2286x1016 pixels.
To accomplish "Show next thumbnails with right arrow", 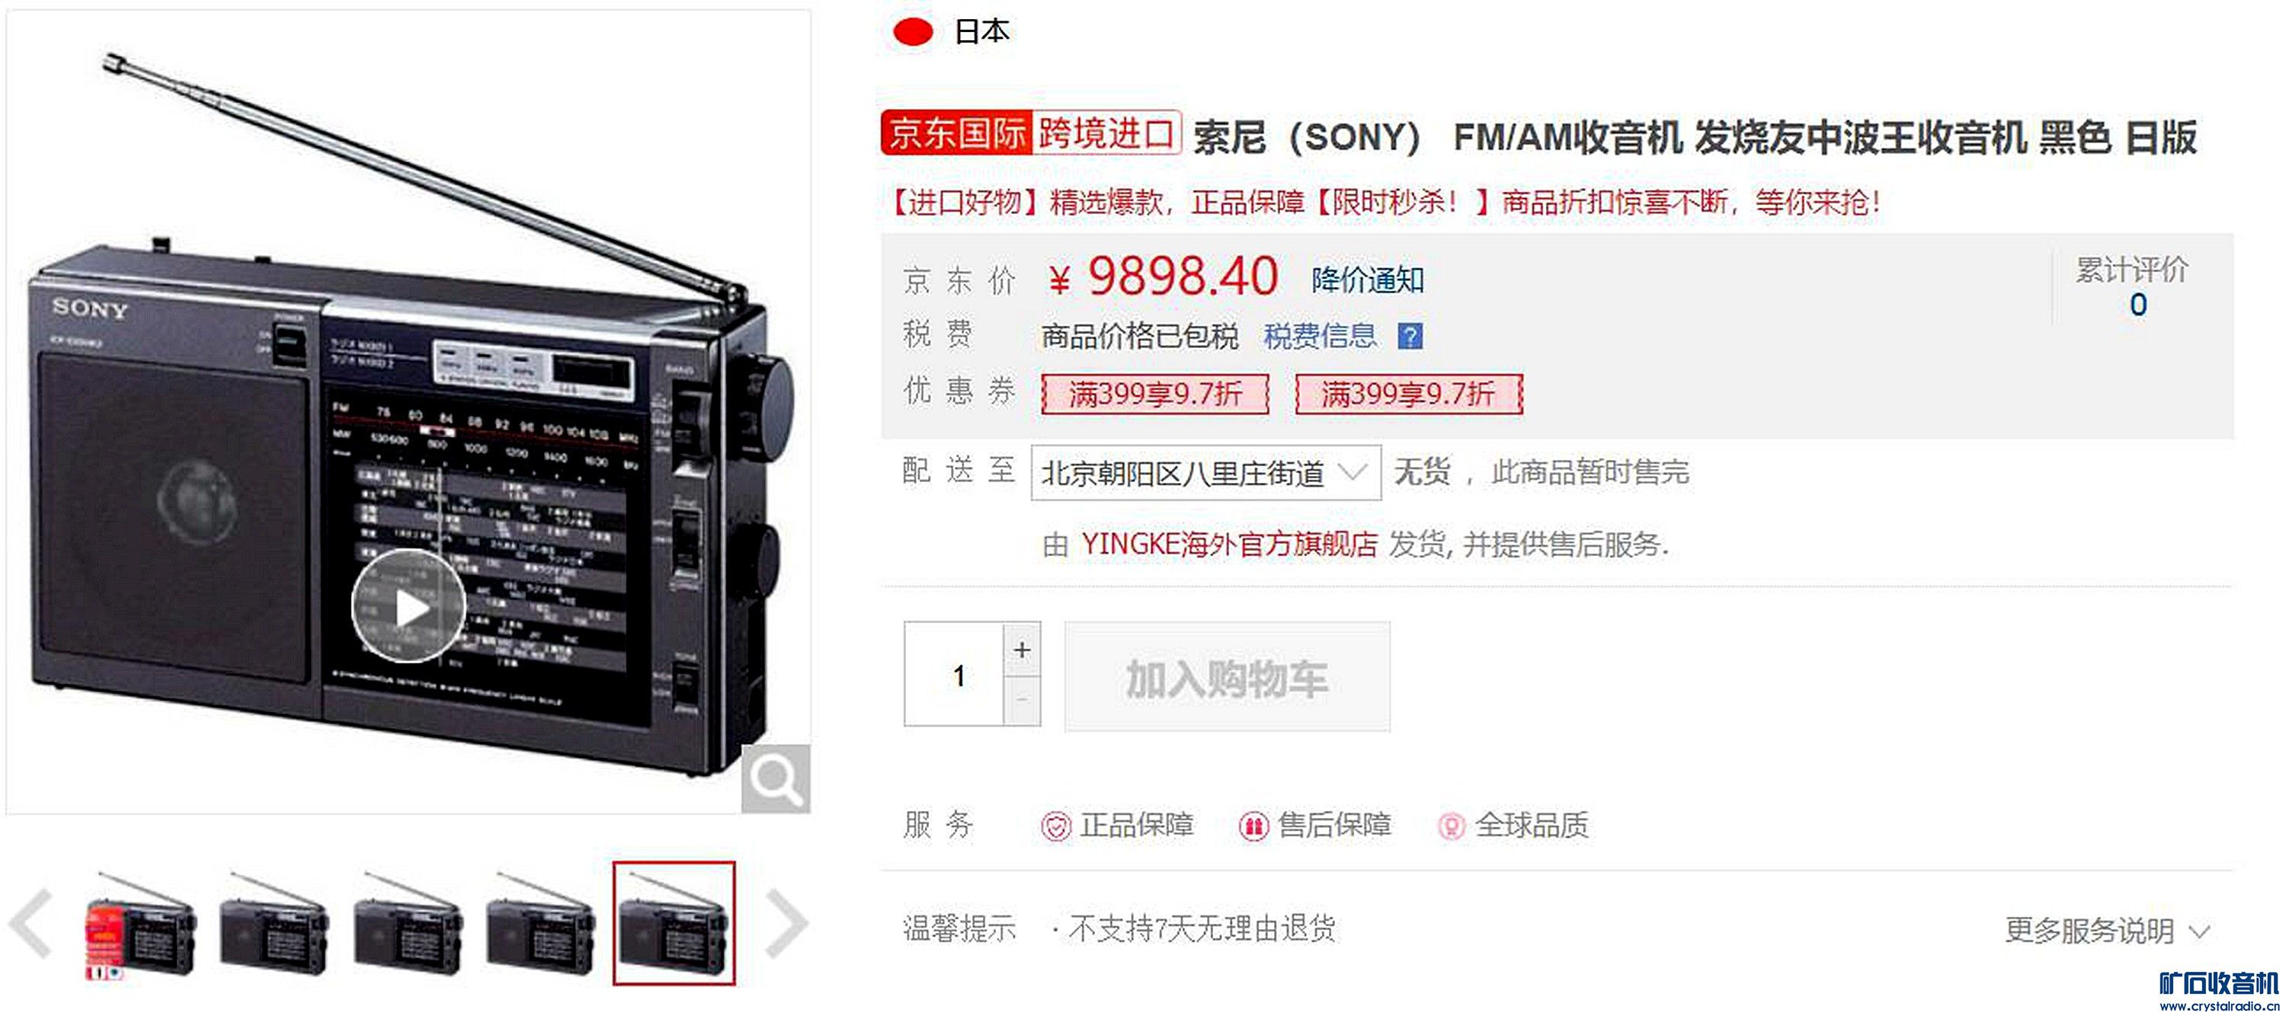I will pyautogui.click(x=786, y=923).
